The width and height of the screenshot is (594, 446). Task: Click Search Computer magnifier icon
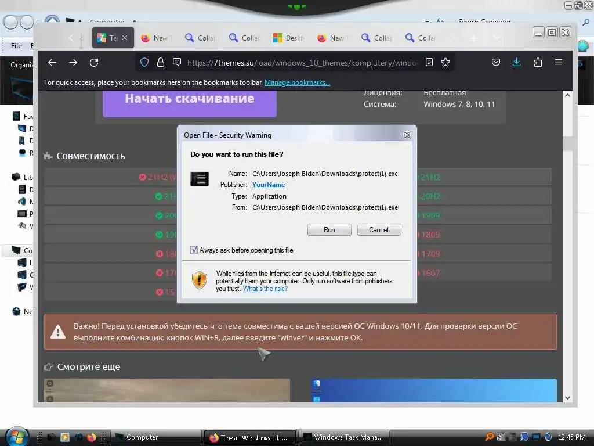tap(586, 22)
